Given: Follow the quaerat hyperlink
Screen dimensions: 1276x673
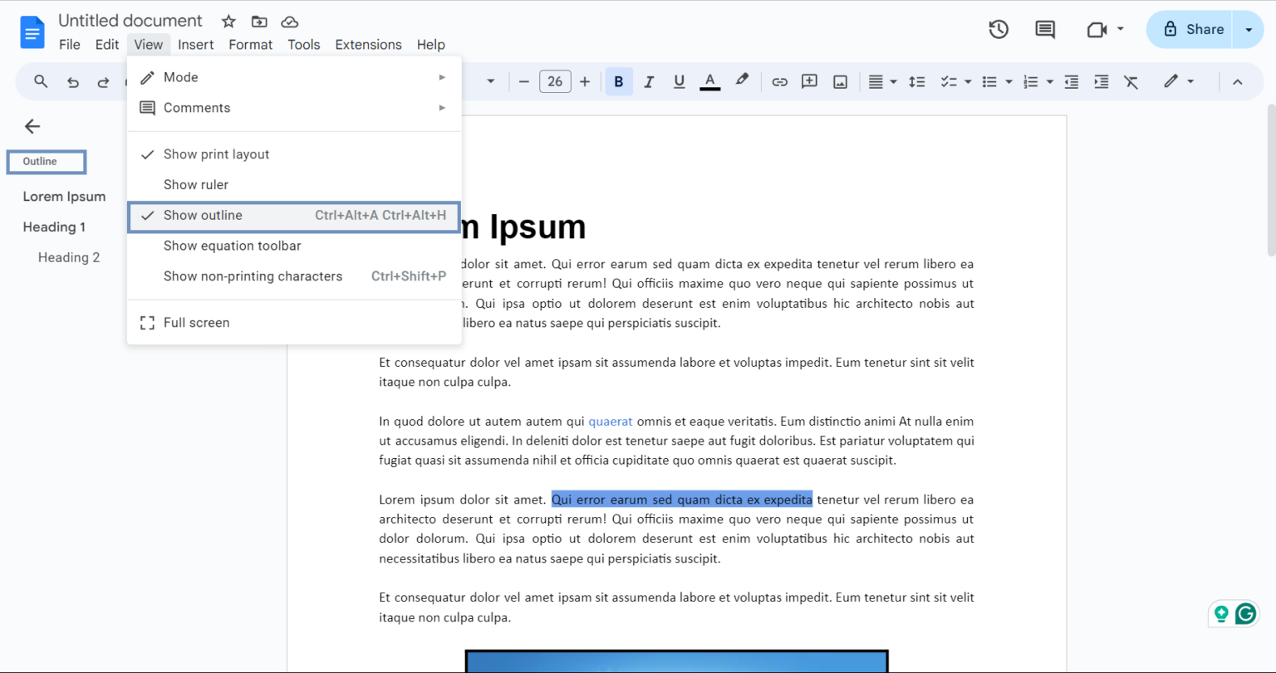Looking at the screenshot, I should tap(610, 422).
